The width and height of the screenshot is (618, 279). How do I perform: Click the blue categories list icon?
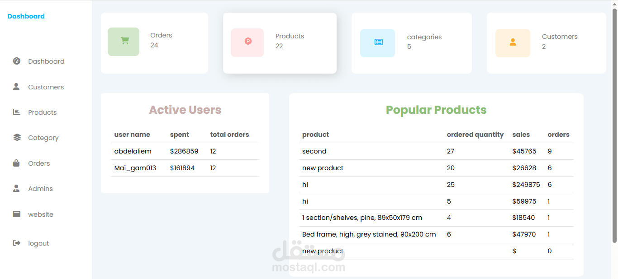tap(377, 43)
